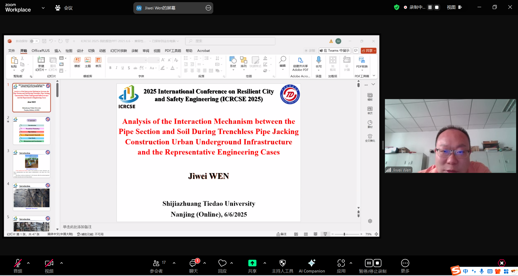Unmute audio in Zoom toolbar
The width and height of the screenshot is (518, 276).
point(18,266)
